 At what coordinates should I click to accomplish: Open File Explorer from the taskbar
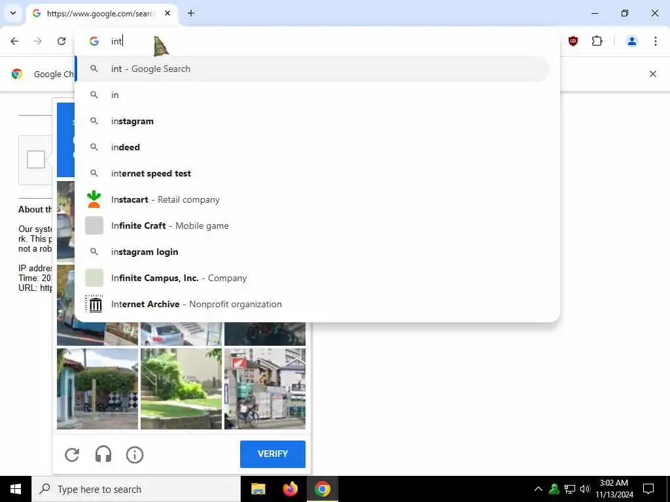[258, 489]
